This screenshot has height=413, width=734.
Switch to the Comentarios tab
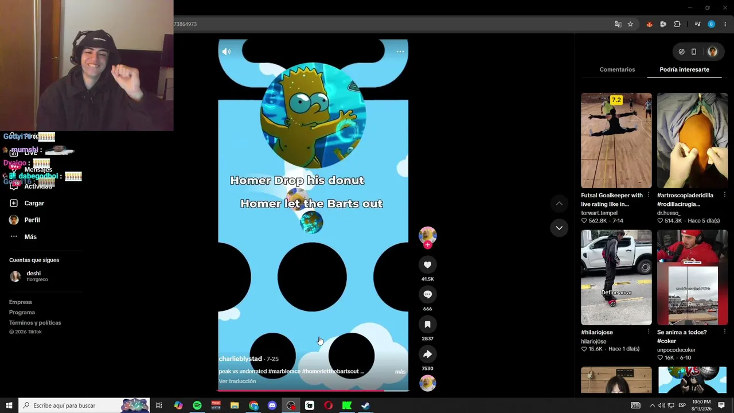(617, 69)
